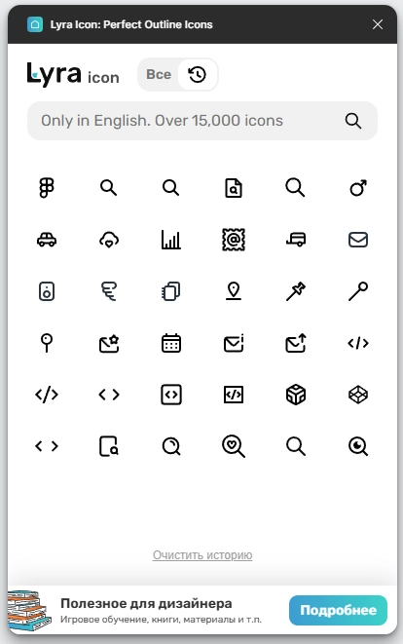The width and height of the screenshot is (403, 644).
Task: Choose the solid 3D box cube icon
Action: tap(296, 395)
